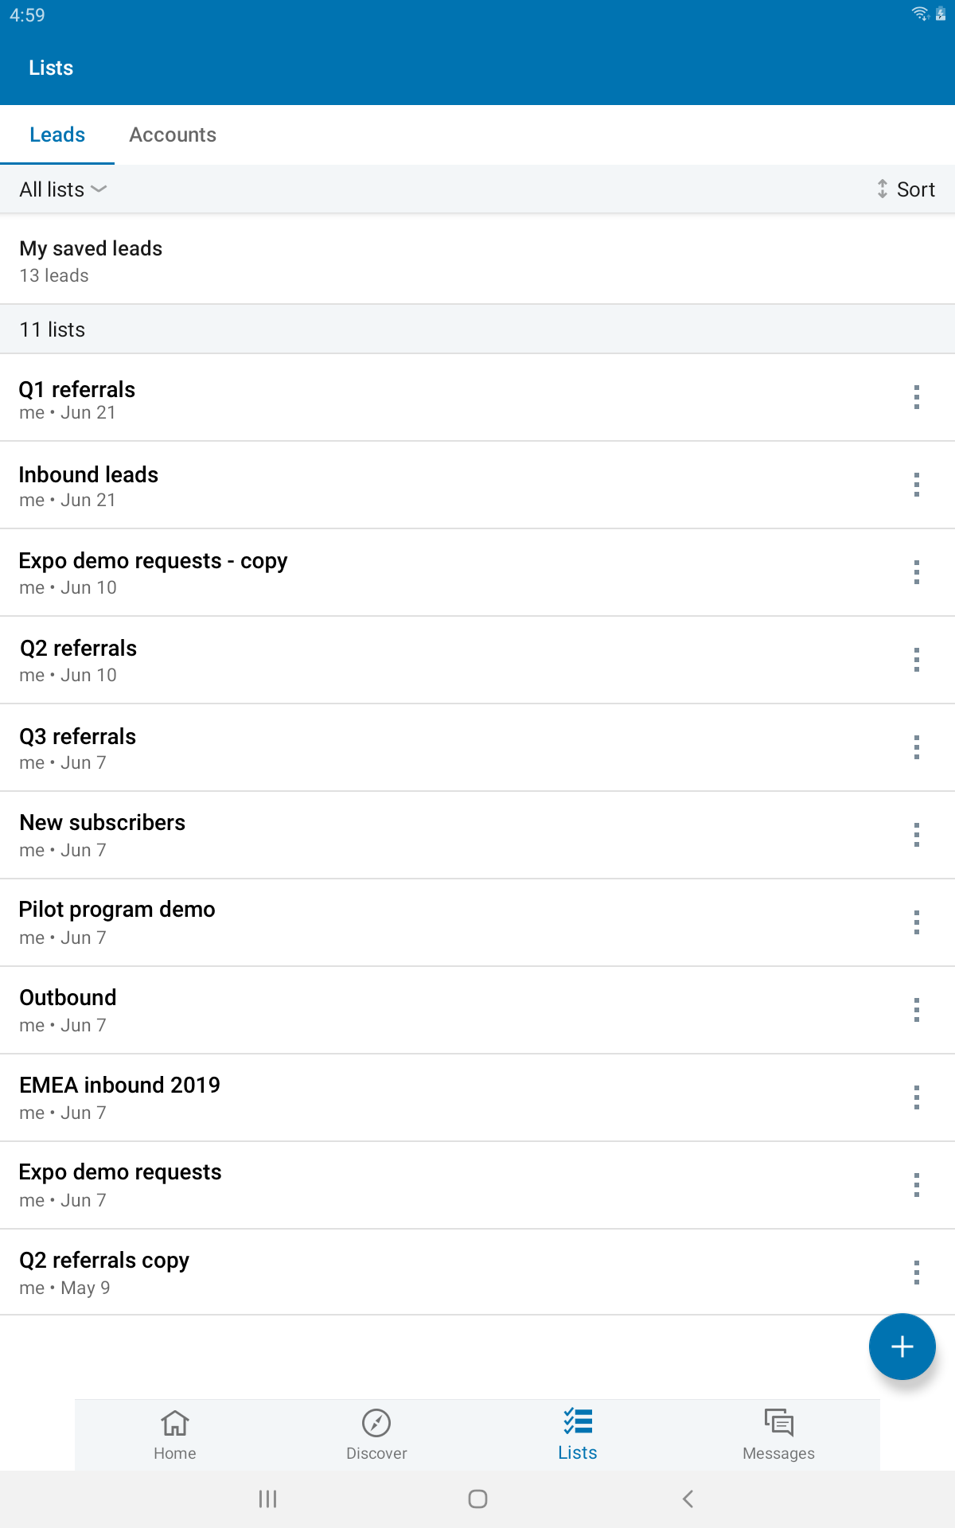This screenshot has width=955, height=1528.
Task: Select the Leads tab
Action: 57,134
